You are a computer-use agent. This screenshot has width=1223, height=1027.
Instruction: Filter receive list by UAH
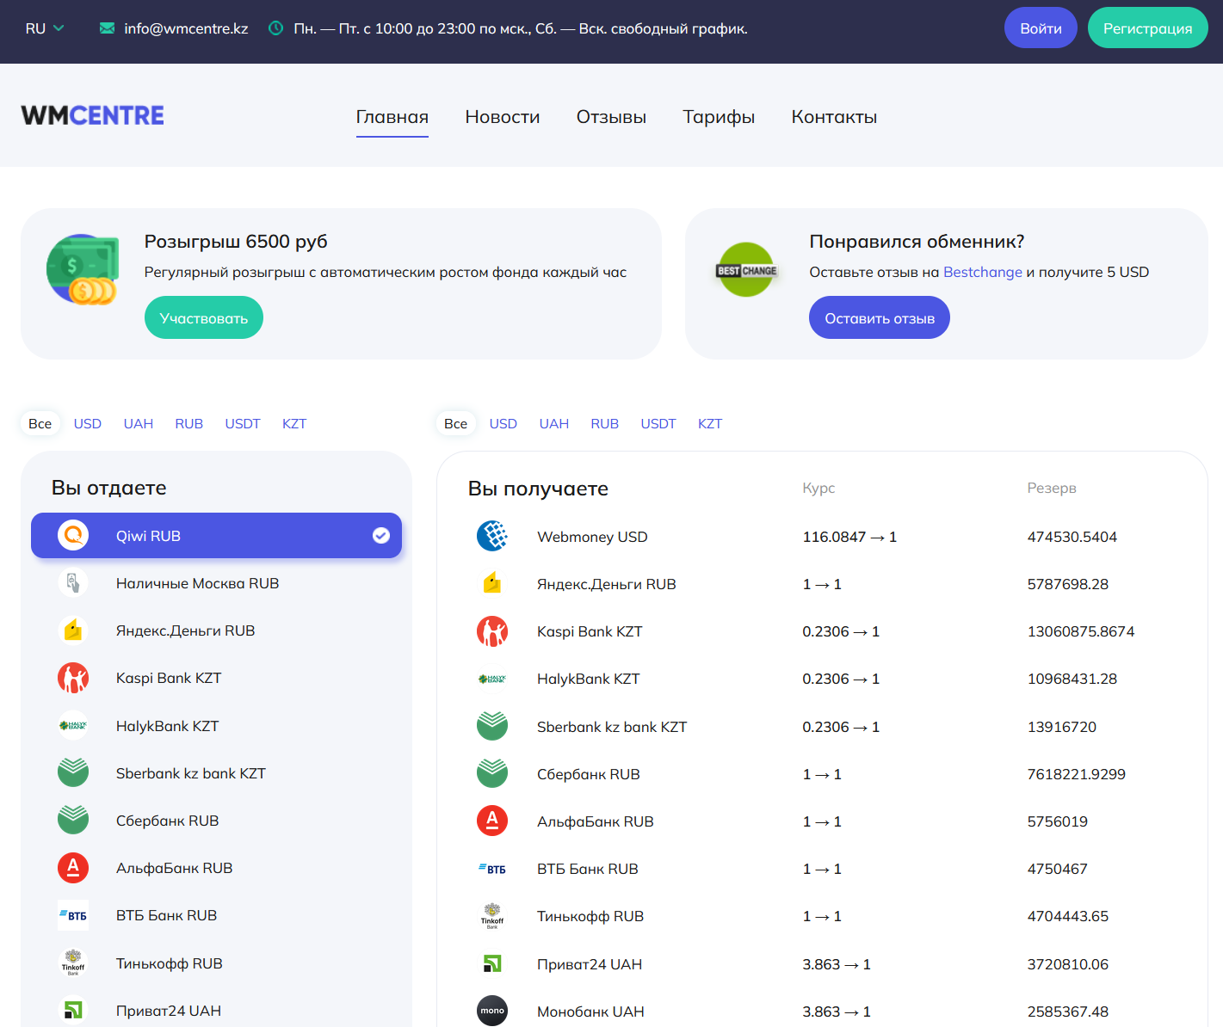[x=554, y=423]
